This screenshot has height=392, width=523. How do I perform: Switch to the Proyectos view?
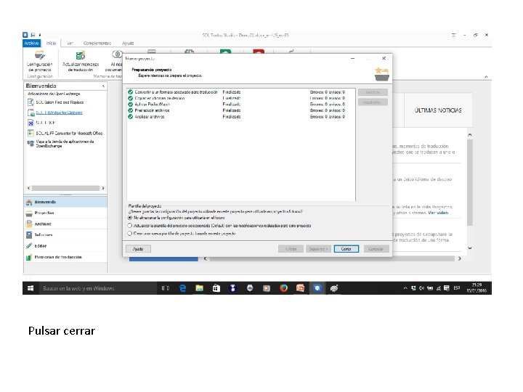65,213
